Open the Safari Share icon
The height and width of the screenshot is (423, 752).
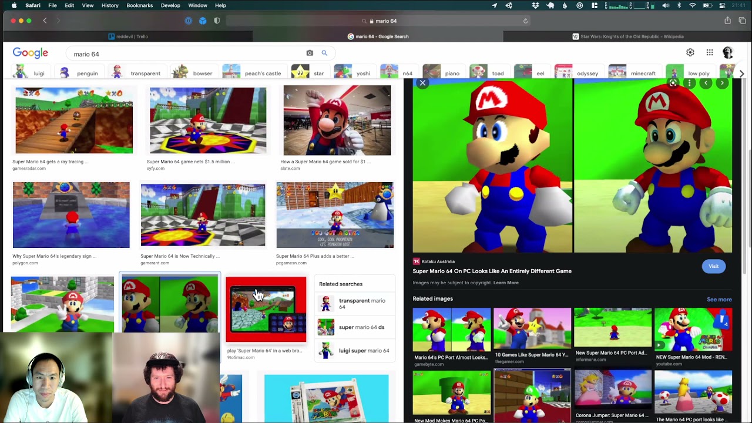(727, 21)
